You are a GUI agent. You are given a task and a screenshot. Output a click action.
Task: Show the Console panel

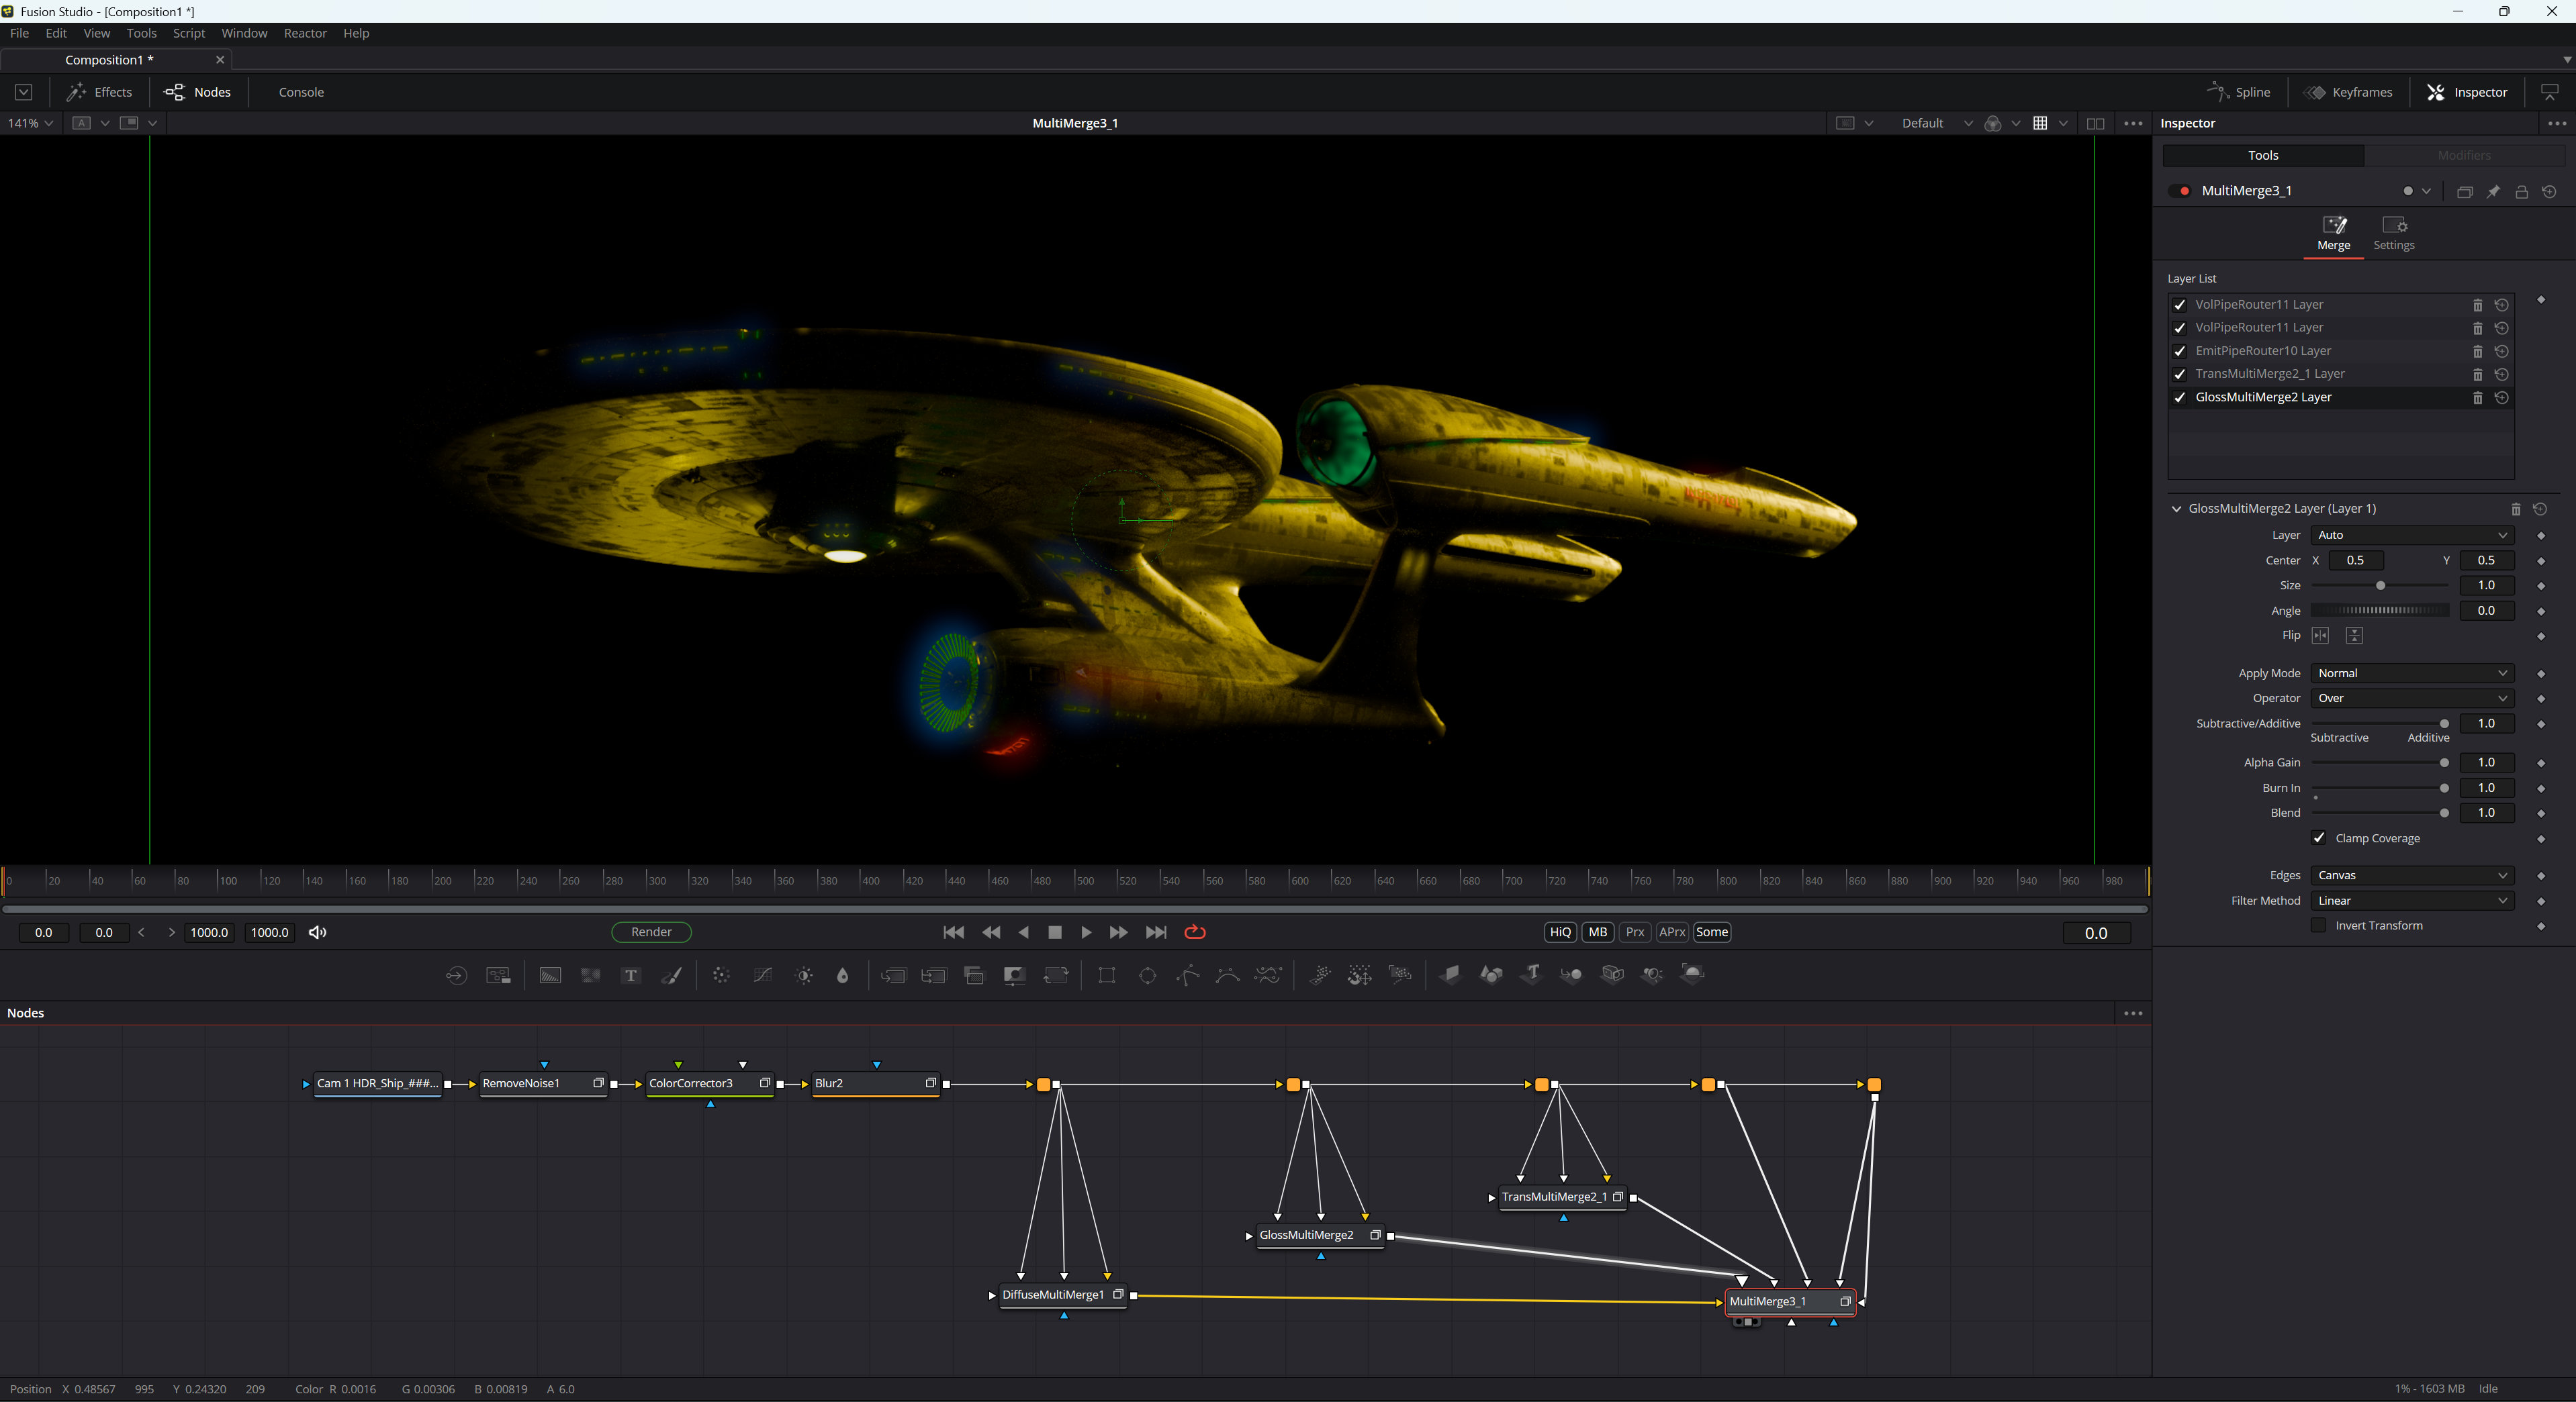point(301,92)
